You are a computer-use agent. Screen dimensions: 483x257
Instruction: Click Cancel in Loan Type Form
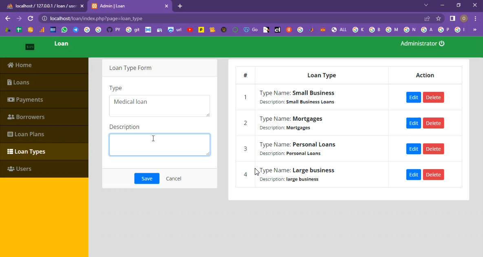tap(173, 179)
